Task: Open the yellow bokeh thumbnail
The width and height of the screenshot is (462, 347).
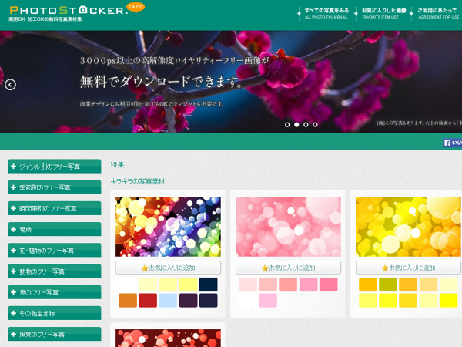Action: [408, 227]
